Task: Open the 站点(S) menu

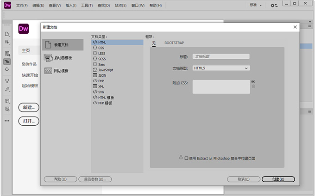Action: click(121, 6)
